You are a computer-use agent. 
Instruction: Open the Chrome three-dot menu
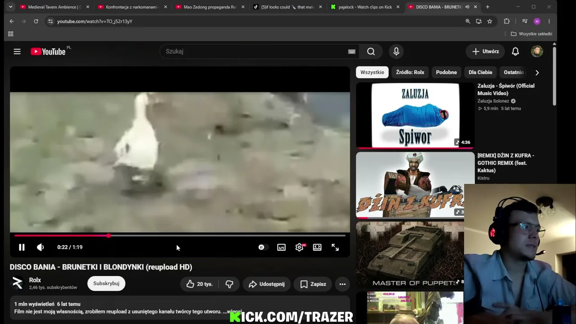[549, 21]
